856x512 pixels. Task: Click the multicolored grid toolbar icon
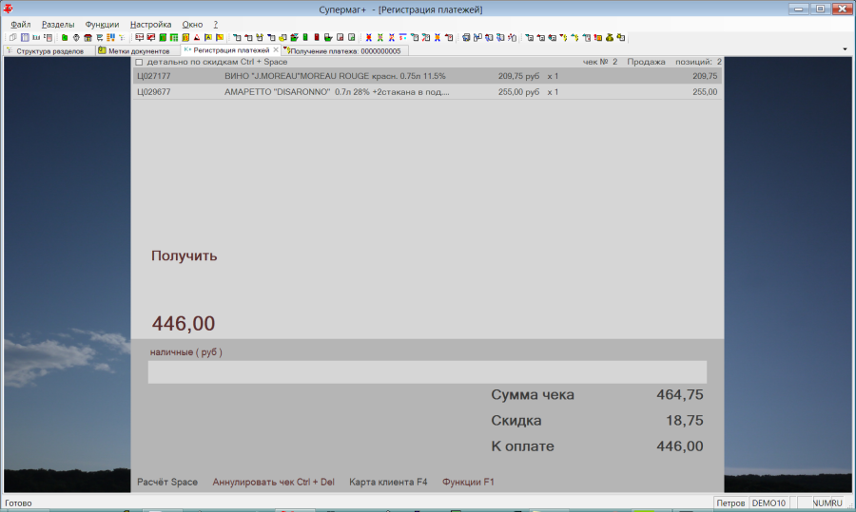click(x=111, y=38)
